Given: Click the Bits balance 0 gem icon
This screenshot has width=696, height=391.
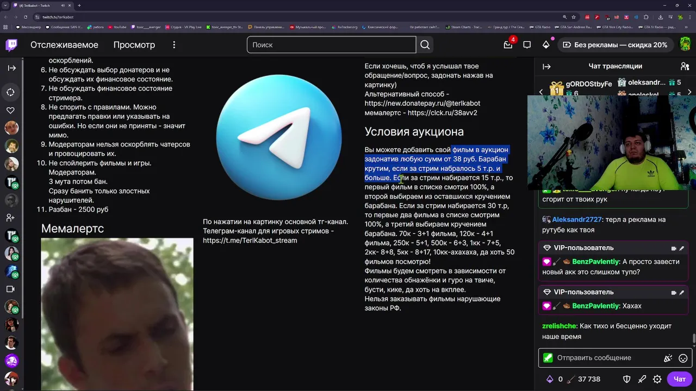Looking at the screenshot, I should point(549,379).
